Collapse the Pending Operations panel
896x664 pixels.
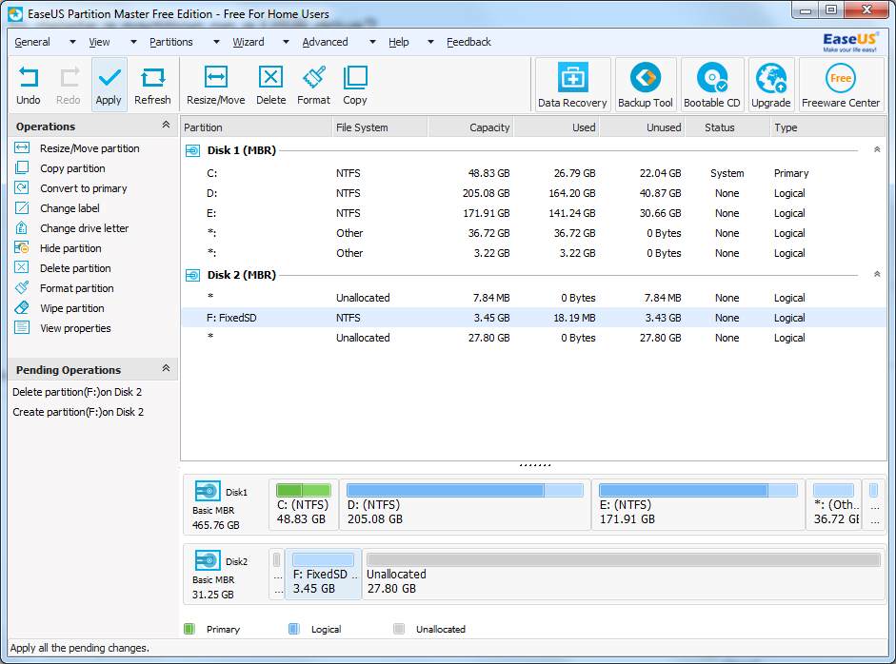coord(166,369)
